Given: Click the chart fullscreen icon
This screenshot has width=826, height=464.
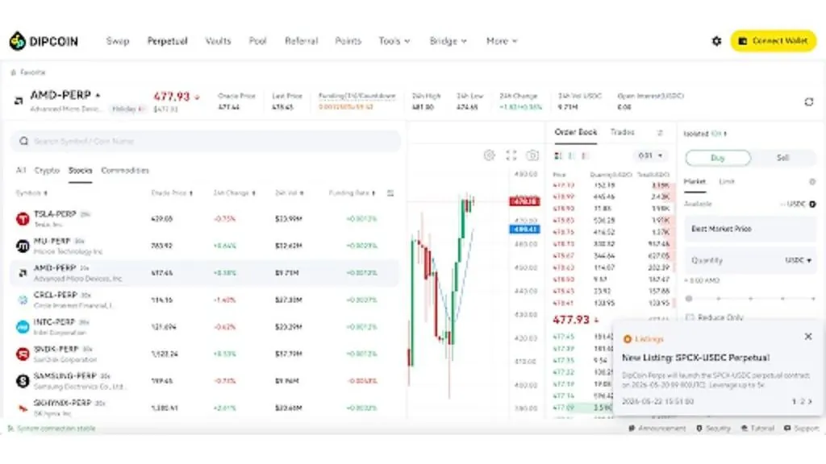Looking at the screenshot, I should (511, 155).
